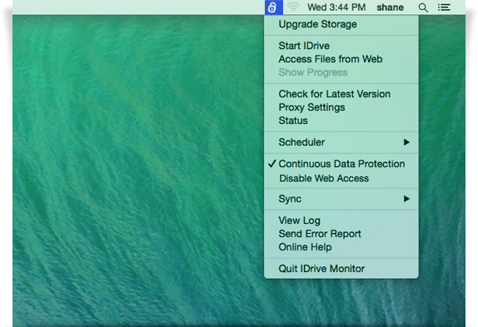Expand the Sync submenu
The height and width of the screenshot is (327, 478).
tap(341, 199)
